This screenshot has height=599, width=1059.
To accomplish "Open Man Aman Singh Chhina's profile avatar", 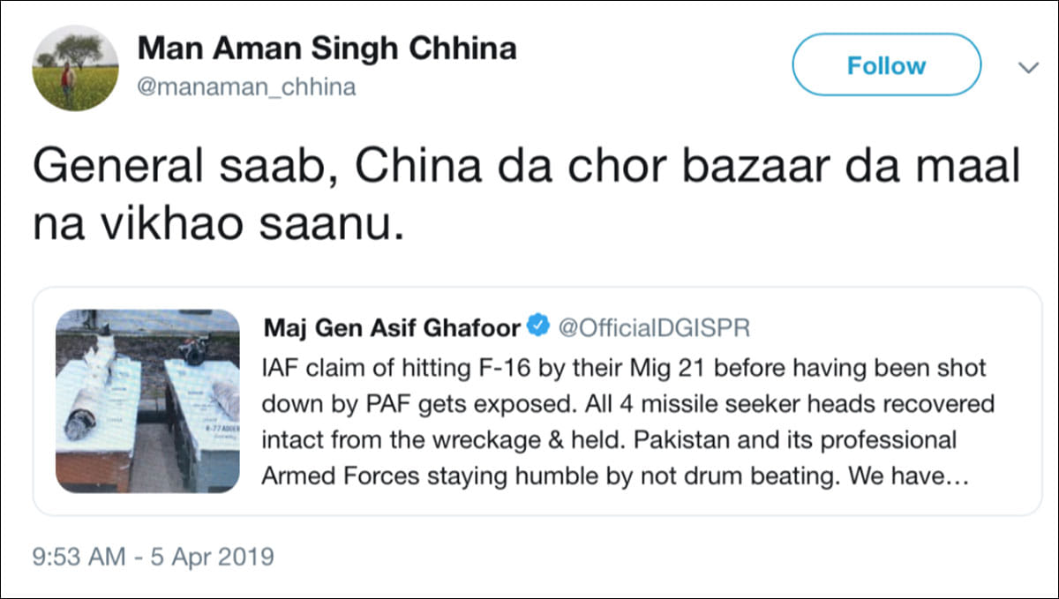I will pos(76,68).
